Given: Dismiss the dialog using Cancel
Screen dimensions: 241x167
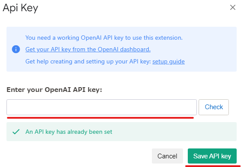Looking at the screenshot, I should pyautogui.click(x=167, y=156).
